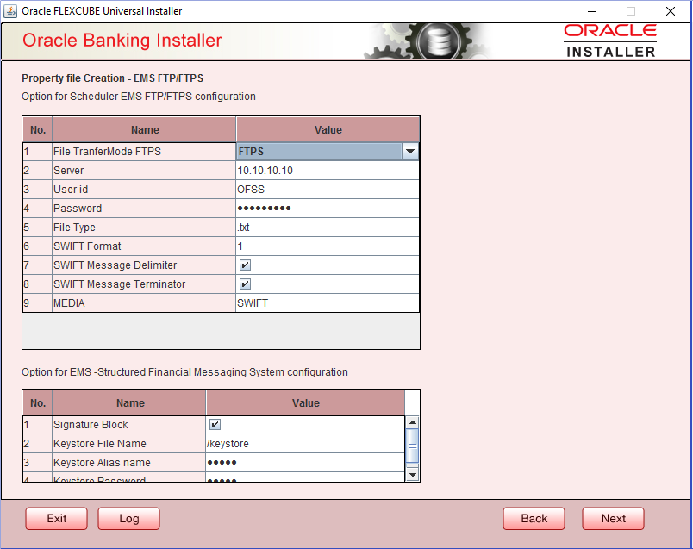Open the installer Log button
The height and width of the screenshot is (549, 693).
(x=129, y=519)
